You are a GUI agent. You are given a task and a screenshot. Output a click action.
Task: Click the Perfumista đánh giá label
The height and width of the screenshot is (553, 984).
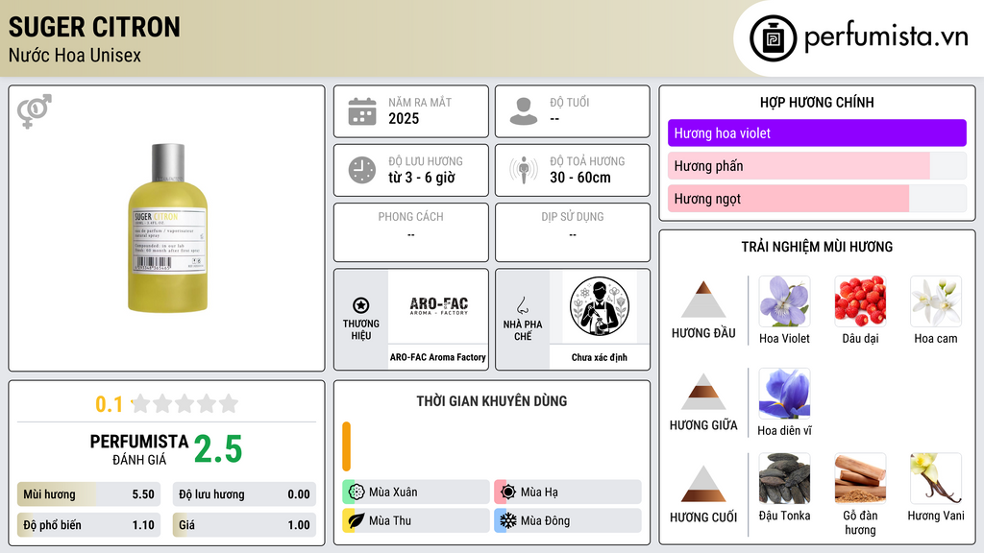click(139, 449)
